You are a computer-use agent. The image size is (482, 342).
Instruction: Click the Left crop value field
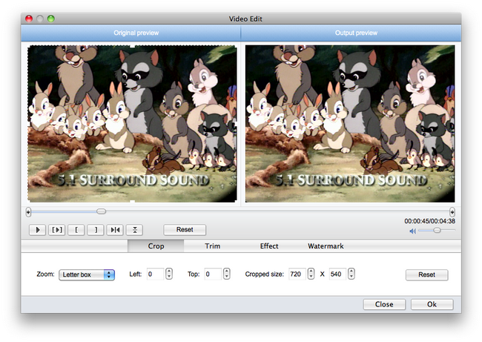tap(155, 274)
